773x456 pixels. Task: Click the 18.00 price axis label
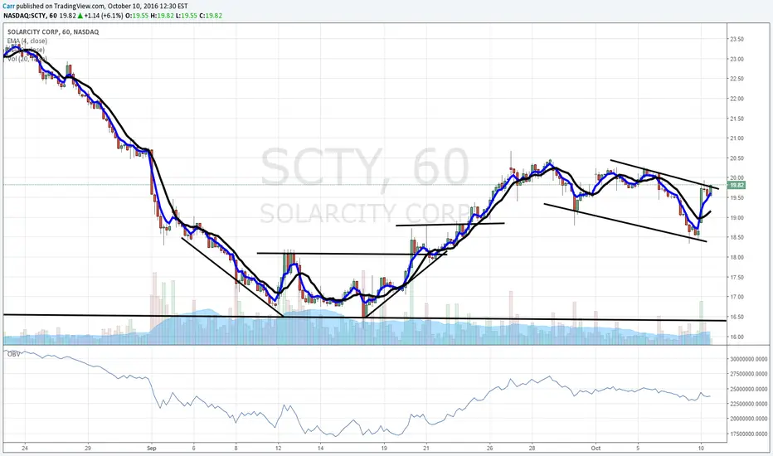(737, 257)
